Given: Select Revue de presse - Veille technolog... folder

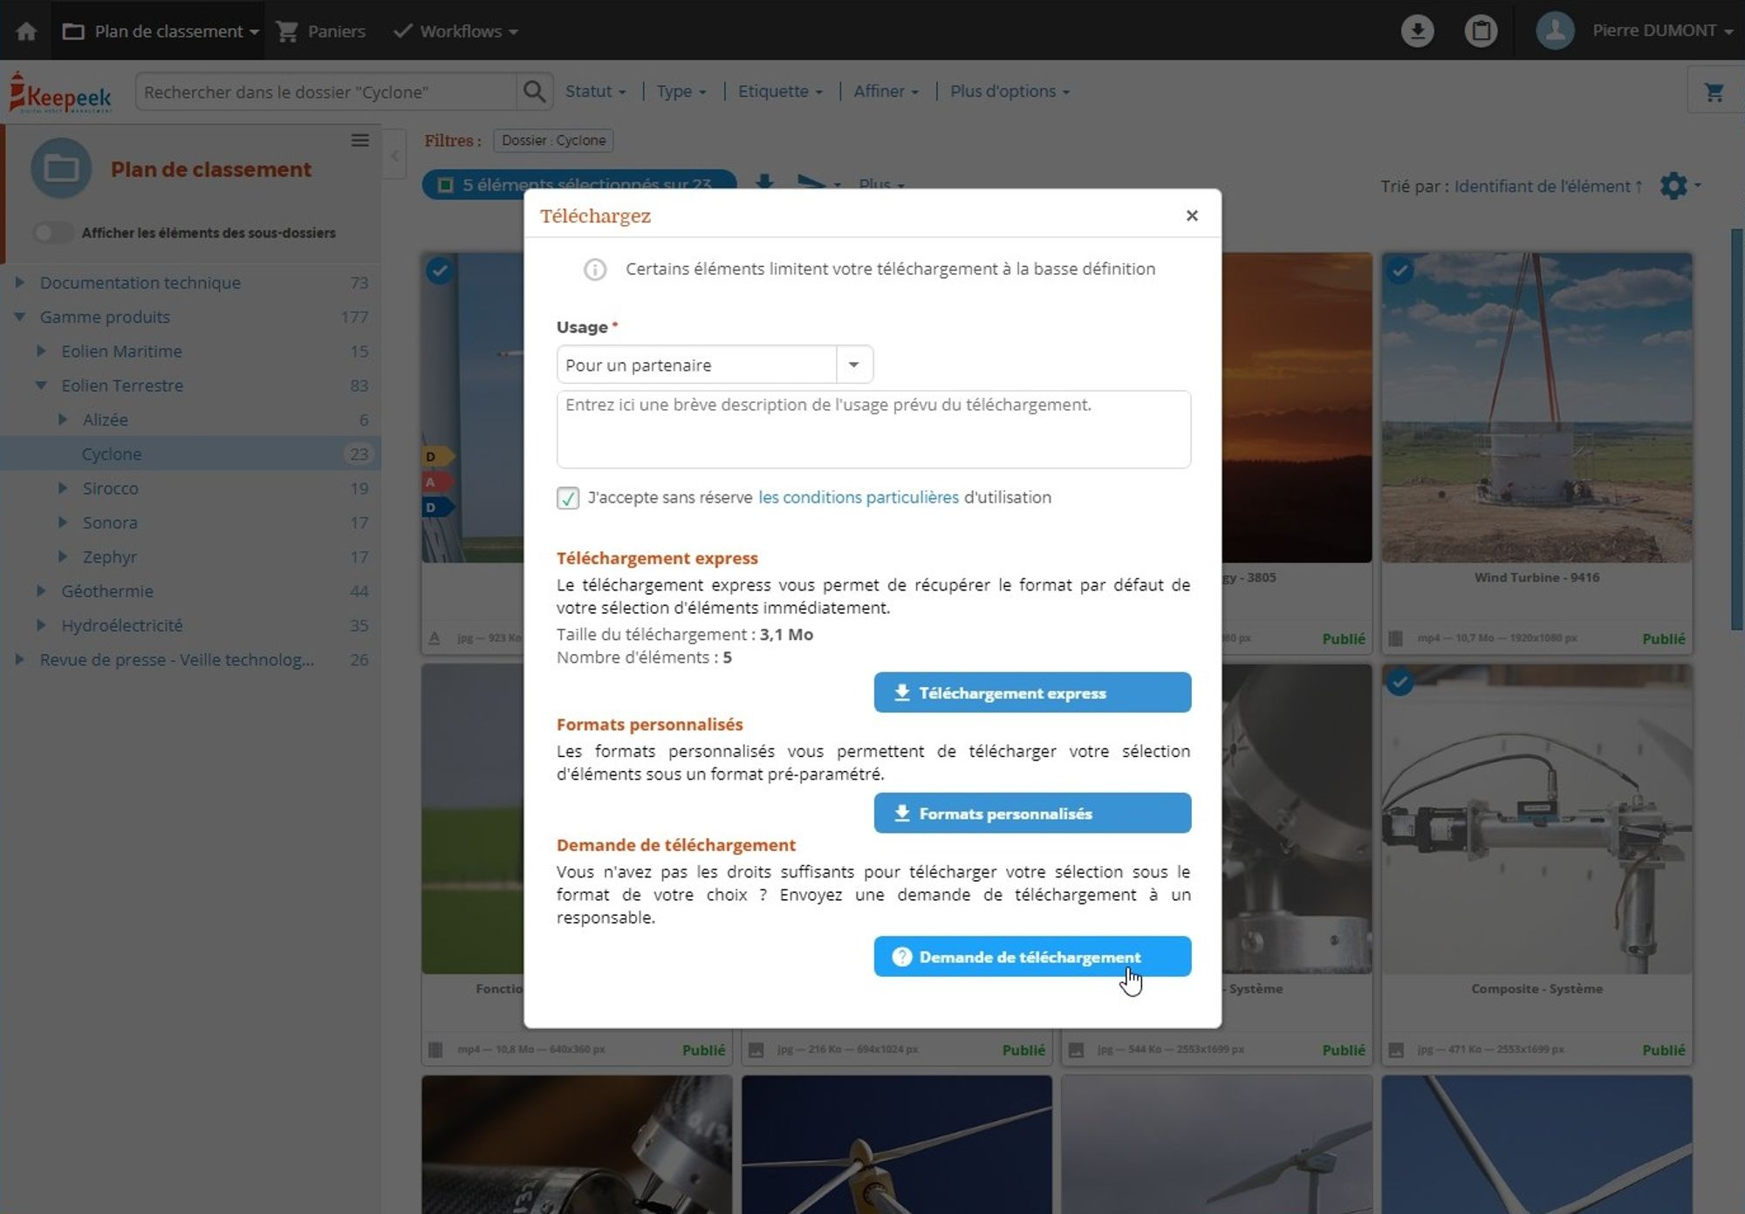Looking at the screenshot, I should click(x=176, y=659).
